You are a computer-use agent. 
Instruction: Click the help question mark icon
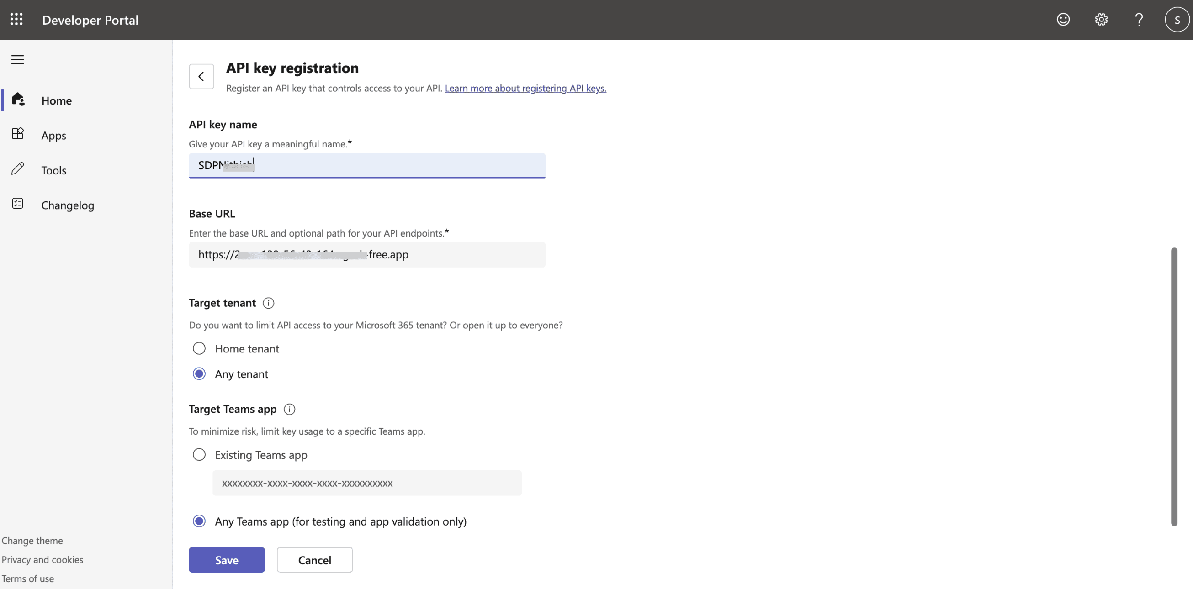[x=1139, y=20]
